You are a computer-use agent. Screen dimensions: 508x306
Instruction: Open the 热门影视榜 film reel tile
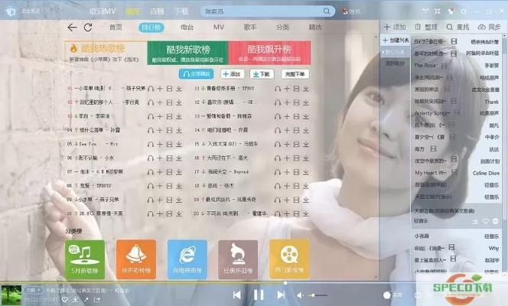(289, 259)
